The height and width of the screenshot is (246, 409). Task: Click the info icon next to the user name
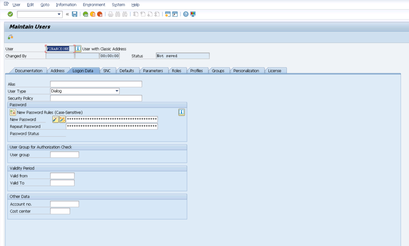[78, 49]
